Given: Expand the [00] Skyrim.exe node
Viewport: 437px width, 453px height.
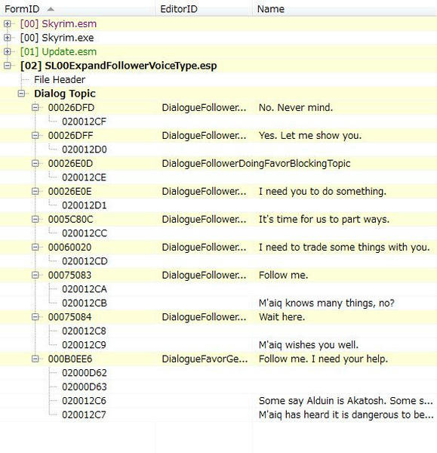Looking at the screenshot, I should point(8,38).
